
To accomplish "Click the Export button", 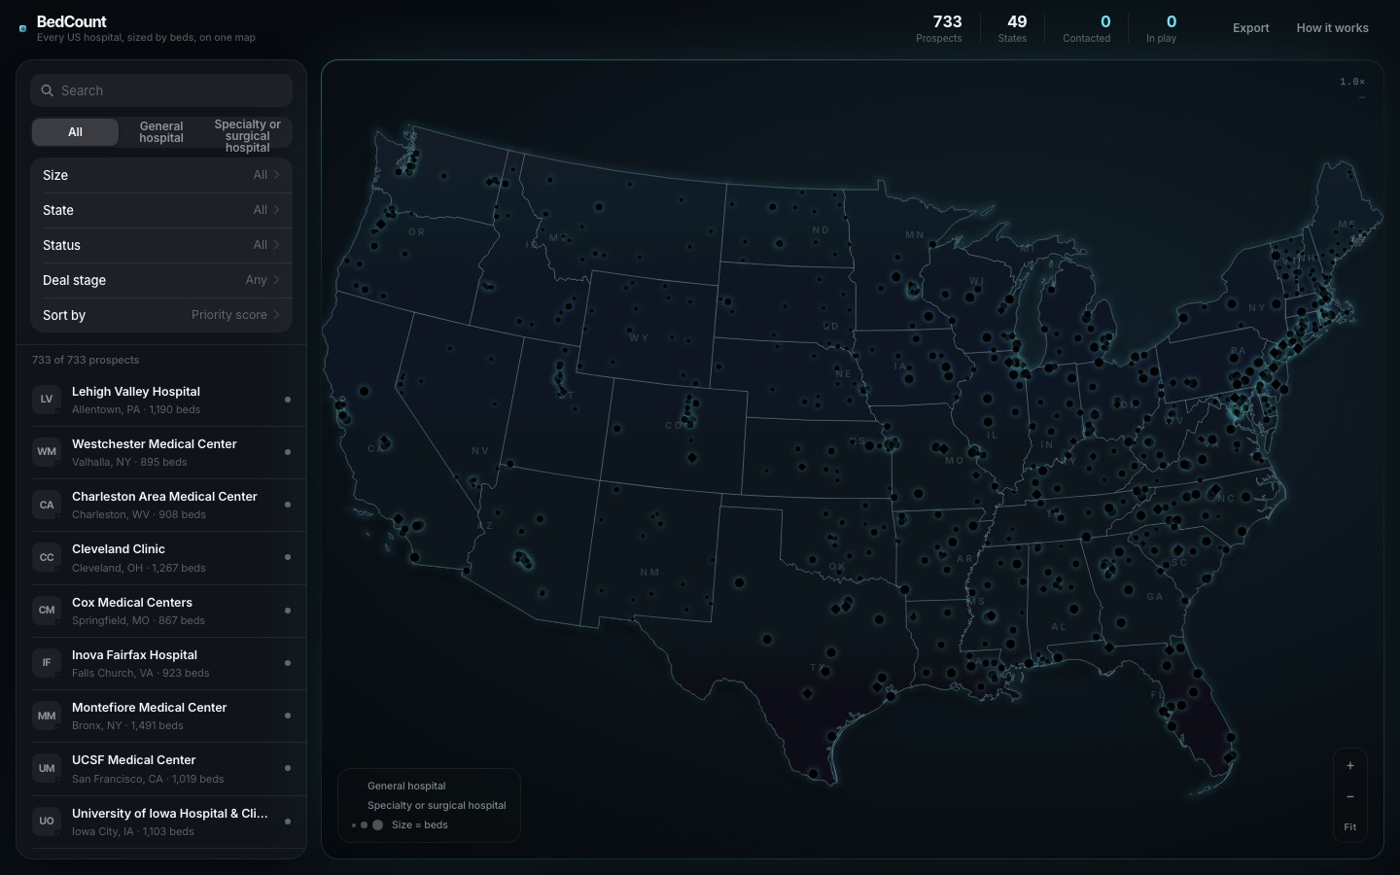I will [1251, 28].
